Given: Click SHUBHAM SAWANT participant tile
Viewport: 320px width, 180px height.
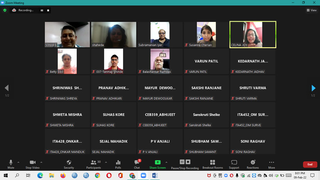Looking at the screenshot, I should tap(206, 141).
